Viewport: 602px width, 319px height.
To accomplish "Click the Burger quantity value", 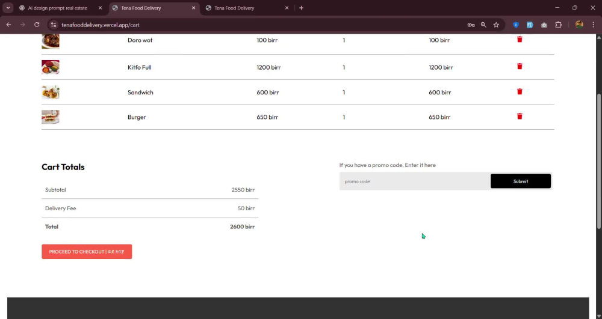I will [344, 117].
